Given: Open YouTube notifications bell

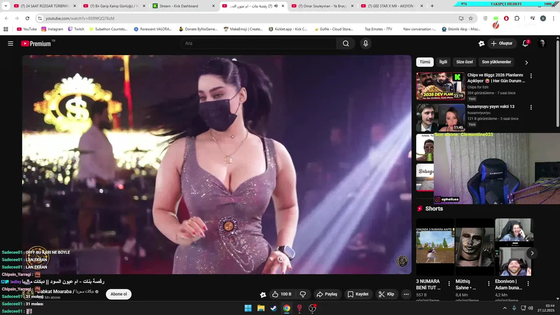Looking at the screenshot, I should pyautogui.click(x=525, y=43).
